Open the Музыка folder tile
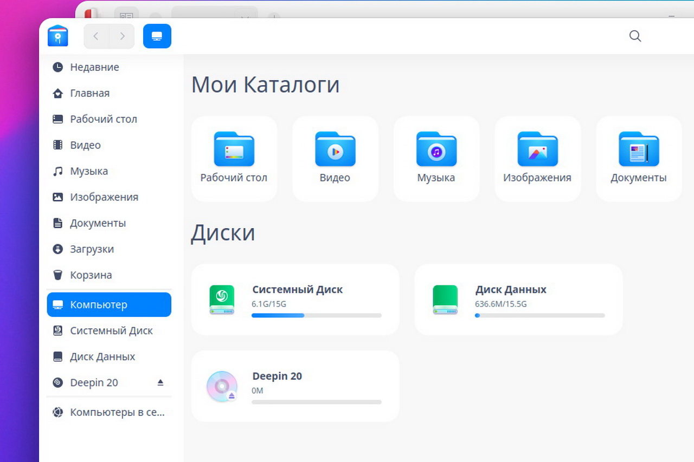Screen dimensions: 694x462 click(x=436, y=158)
